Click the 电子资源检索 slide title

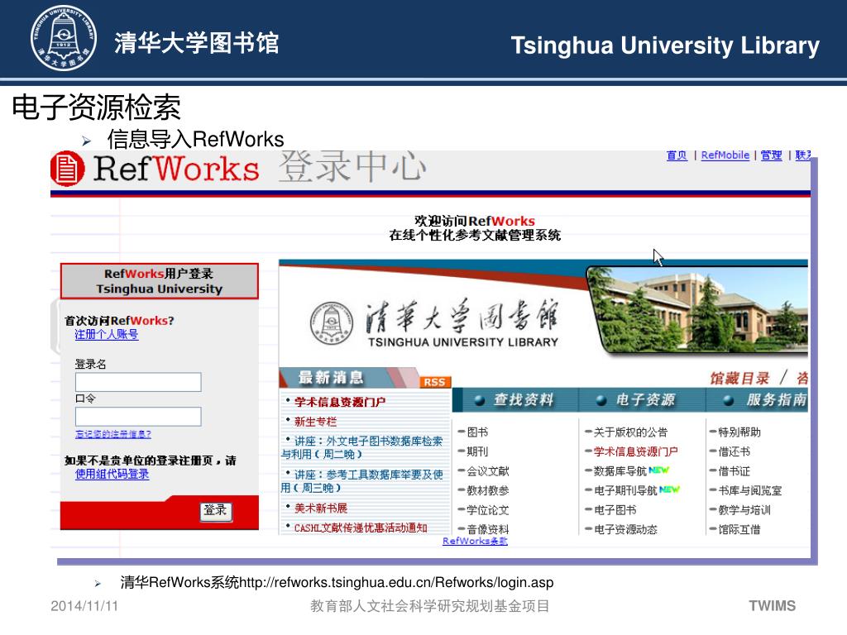tap(96, 107)
